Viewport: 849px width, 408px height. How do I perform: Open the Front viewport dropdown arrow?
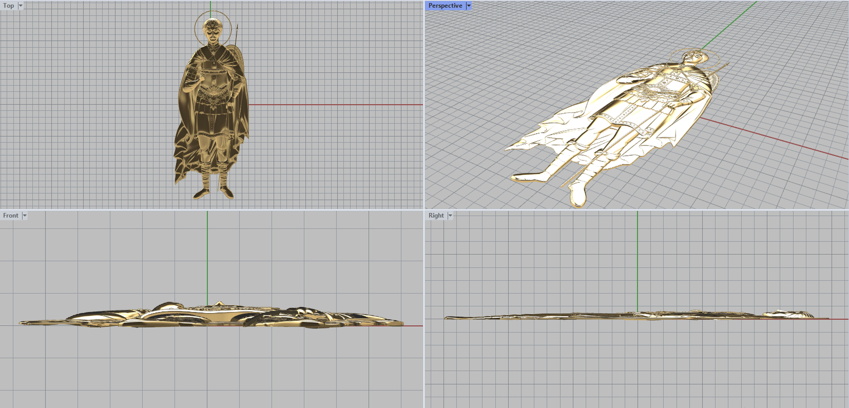coord(24,215)
